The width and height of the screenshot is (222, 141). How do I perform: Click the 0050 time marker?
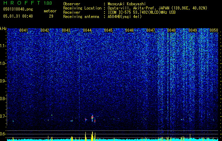tap(214, 30)
